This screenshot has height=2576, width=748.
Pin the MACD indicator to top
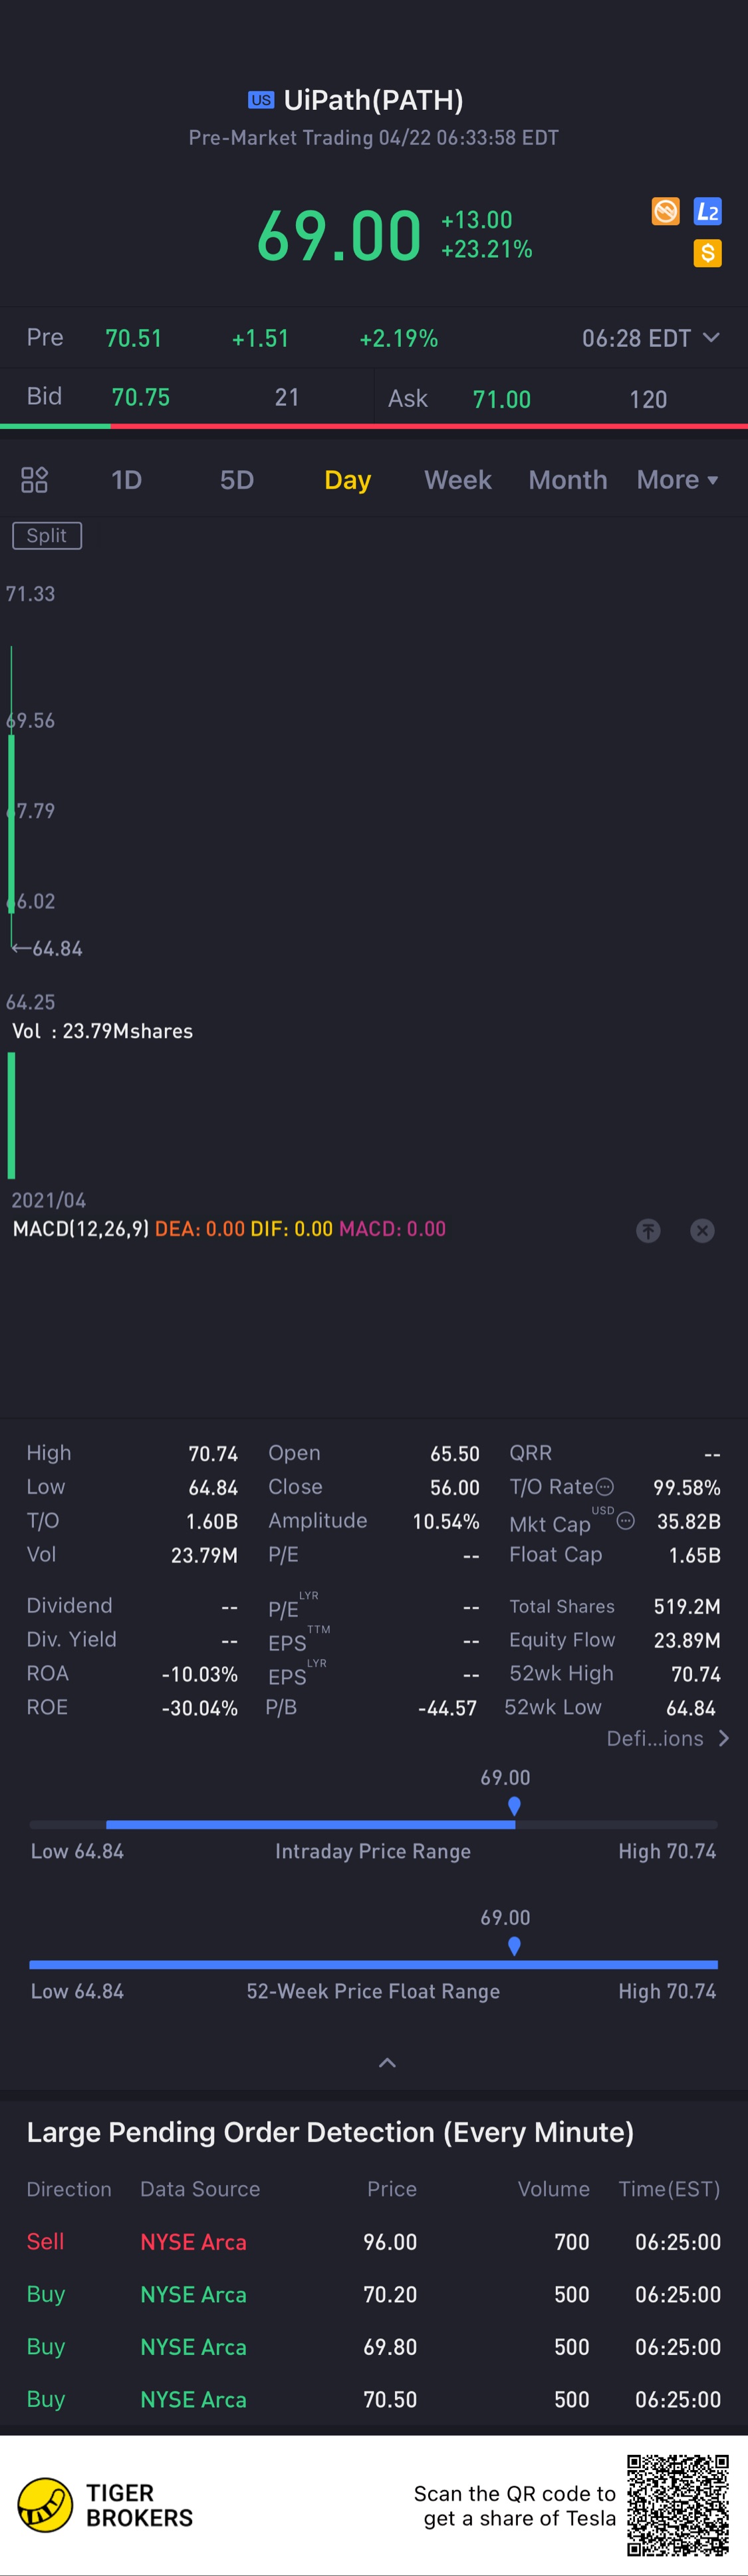(648, 1230)
